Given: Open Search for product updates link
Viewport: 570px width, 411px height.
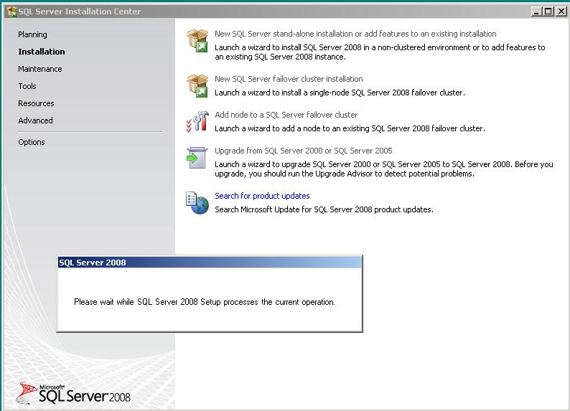Looking at the screenshot, I should 262,196.
